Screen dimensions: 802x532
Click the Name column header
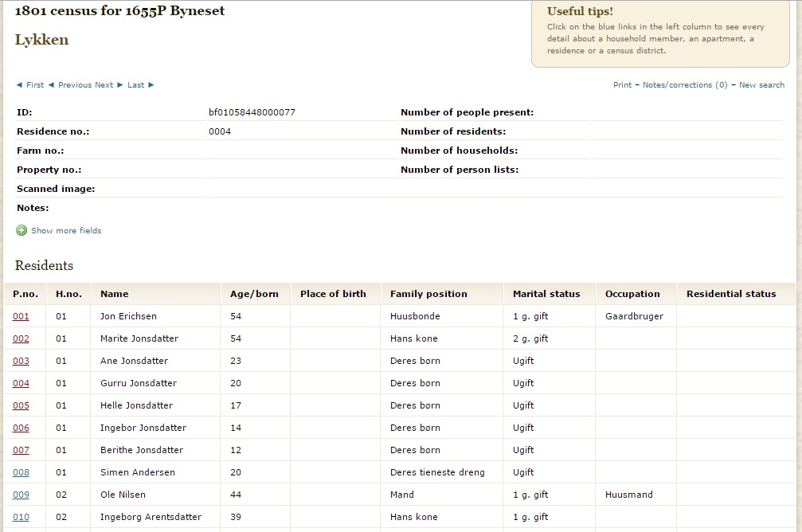(x=114, y=294)
